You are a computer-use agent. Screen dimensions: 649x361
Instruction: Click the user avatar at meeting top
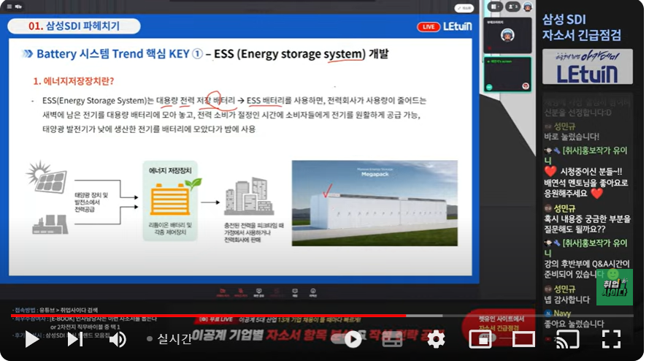(527, 6)
